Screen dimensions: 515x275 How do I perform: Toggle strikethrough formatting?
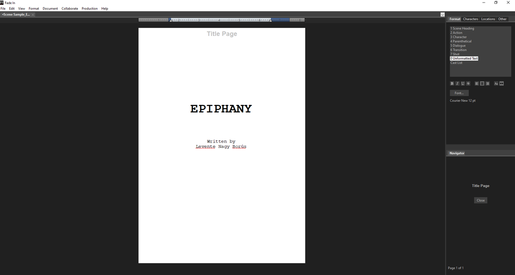[468, 83]
